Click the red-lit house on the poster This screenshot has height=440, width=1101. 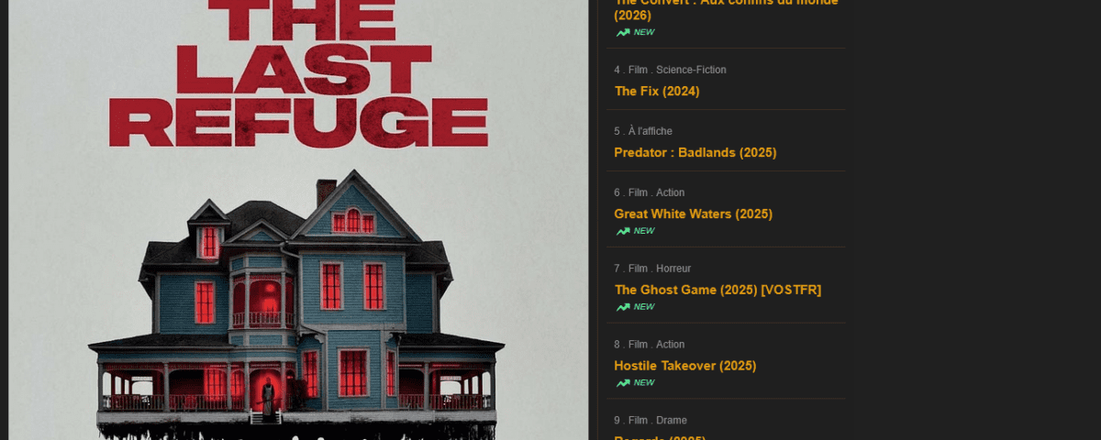296,298
